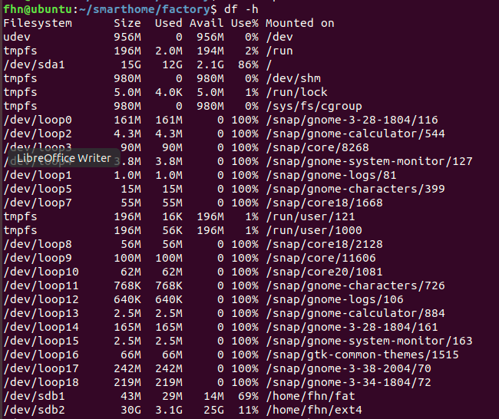Click '/snap/core18/1668' mount path
499x419 pixels.
324,203
